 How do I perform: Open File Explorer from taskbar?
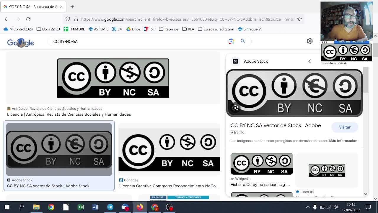(x=36, y=207)
